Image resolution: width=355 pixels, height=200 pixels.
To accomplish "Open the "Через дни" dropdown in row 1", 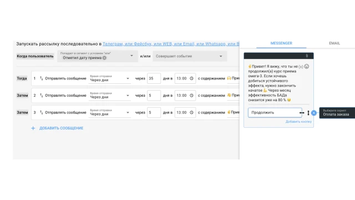I will [x=110, y=78].
